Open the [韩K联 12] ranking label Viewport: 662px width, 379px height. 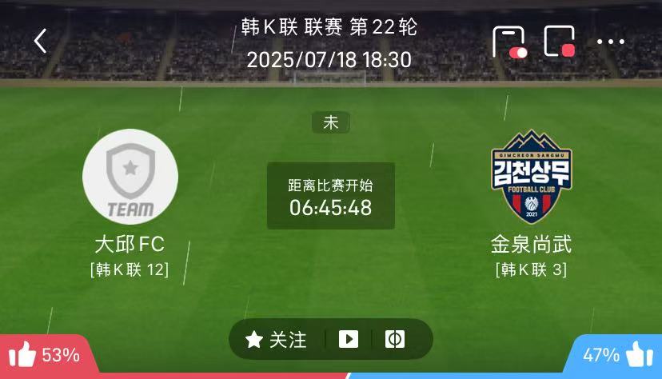coord(130,269)
